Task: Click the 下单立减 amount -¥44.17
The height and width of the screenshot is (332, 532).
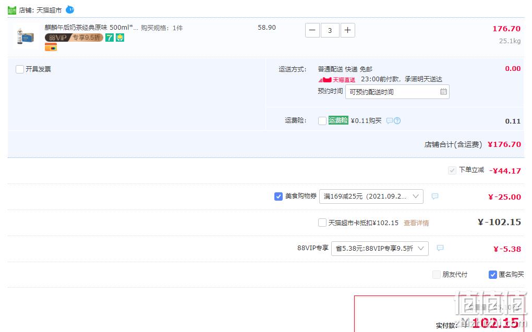Action: point(505,171)
